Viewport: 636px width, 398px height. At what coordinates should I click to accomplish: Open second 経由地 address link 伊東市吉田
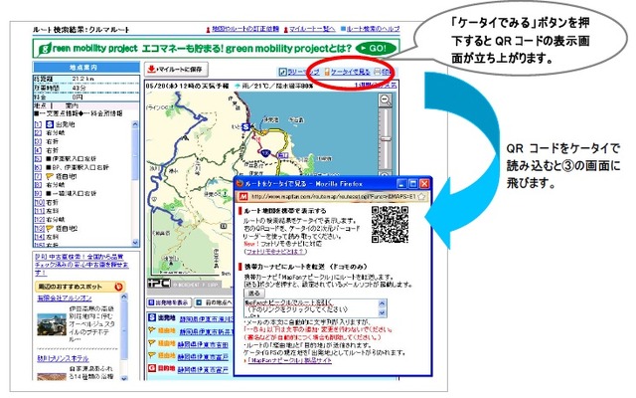tap(203, 345)
